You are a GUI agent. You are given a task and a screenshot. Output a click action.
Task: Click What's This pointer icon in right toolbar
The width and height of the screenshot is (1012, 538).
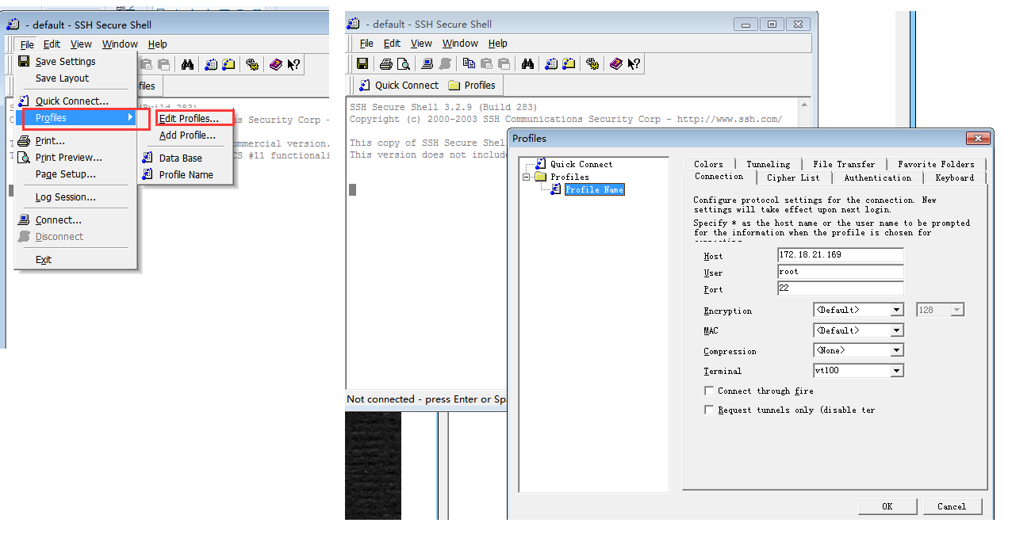634,64
